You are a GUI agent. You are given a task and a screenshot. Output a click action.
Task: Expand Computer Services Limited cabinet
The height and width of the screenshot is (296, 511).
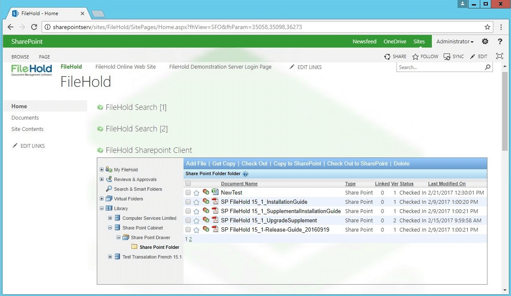click(110, 218)
